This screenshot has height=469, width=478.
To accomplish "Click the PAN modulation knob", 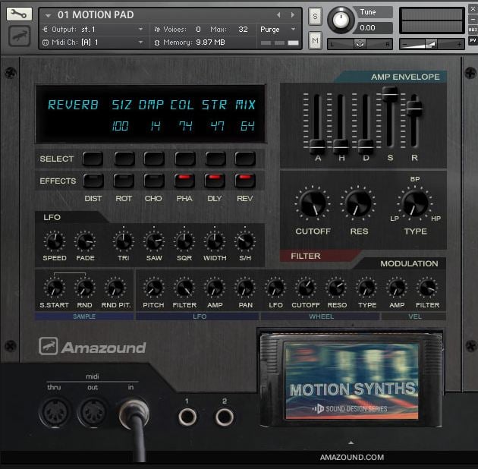I will 245,288.
